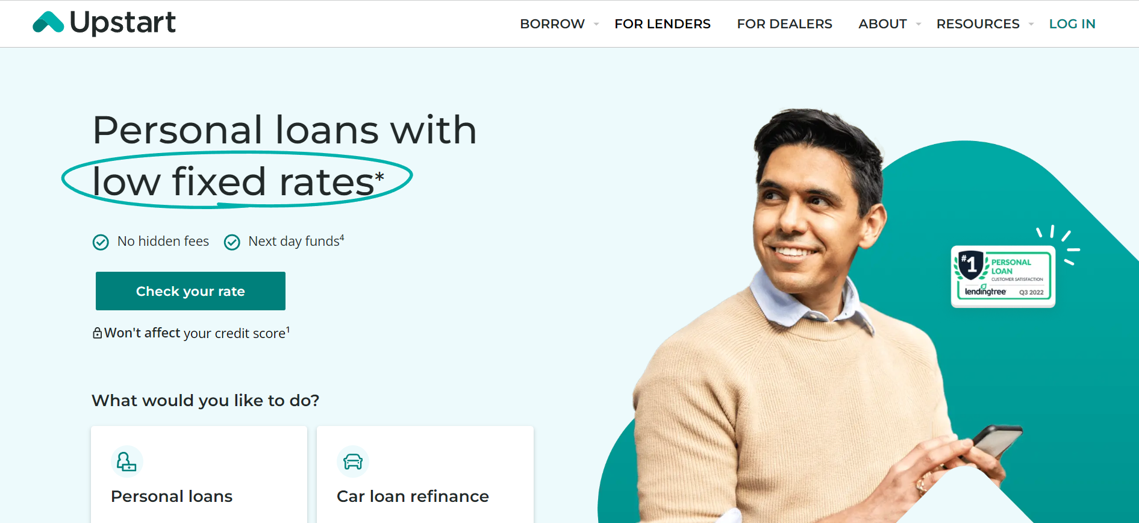Click footnote 1 next to credit score
The image size is (1139, 523).
click(288, 329)
